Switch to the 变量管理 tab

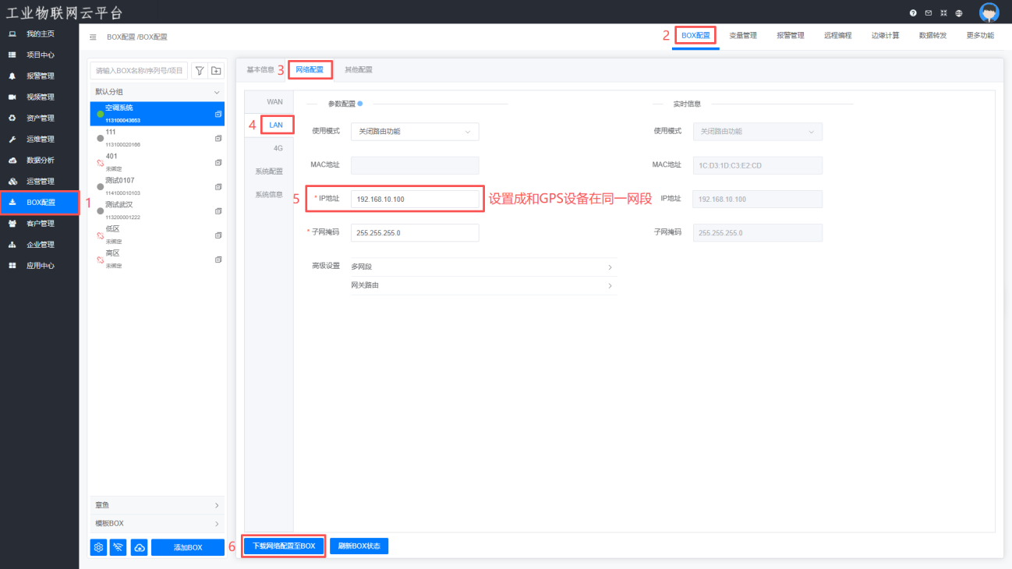point(742,36)
